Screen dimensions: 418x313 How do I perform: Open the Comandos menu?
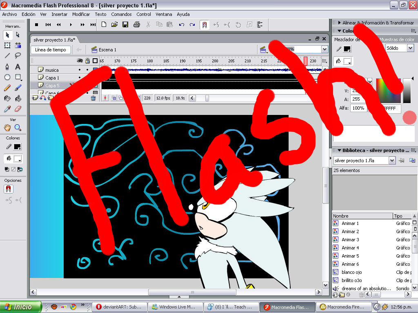point(121,14)
